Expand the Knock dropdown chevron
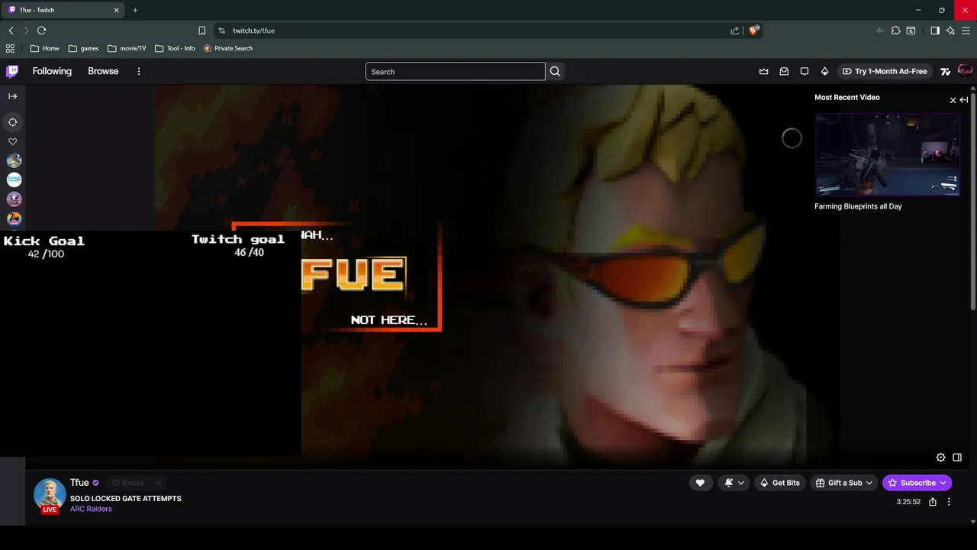 [158, 483]
